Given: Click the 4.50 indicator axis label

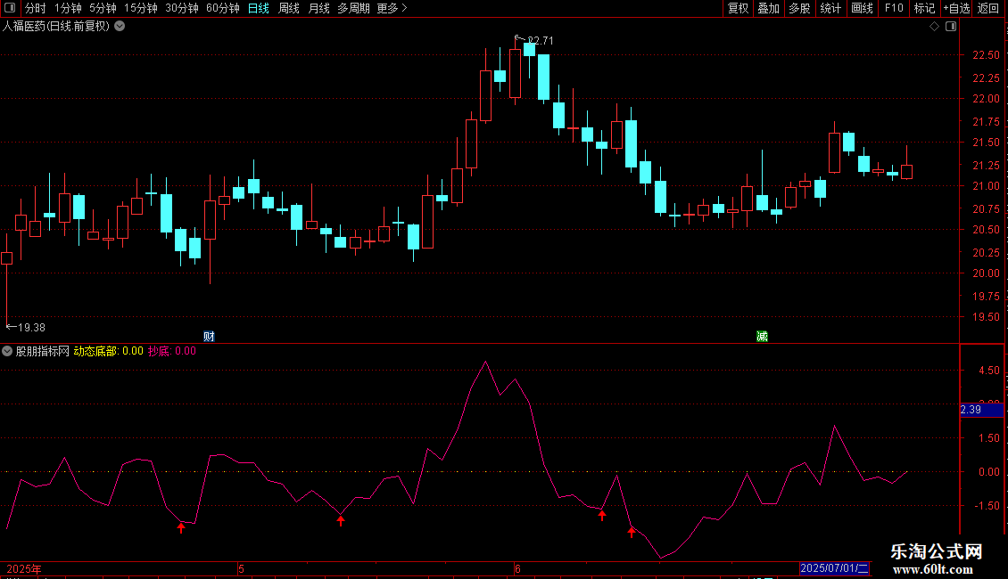Looking at the screenshot, I should [988, 371].
